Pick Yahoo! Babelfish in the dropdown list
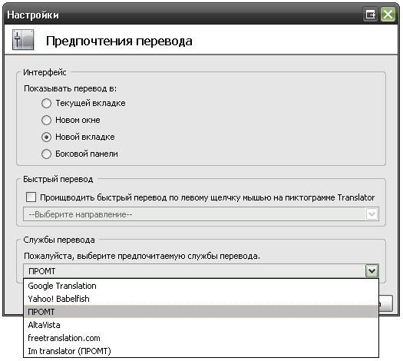Screen dimensions: 403x361 pyautogui.click(x=201, y=299)
